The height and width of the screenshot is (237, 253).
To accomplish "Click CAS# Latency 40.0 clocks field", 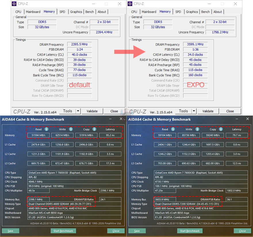I will point(79,55).
